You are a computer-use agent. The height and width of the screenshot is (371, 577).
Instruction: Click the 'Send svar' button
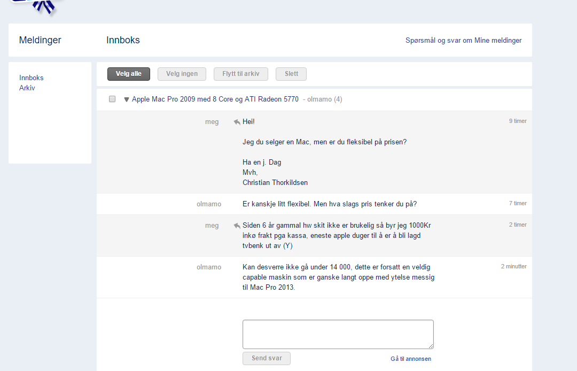click(267, 358)
